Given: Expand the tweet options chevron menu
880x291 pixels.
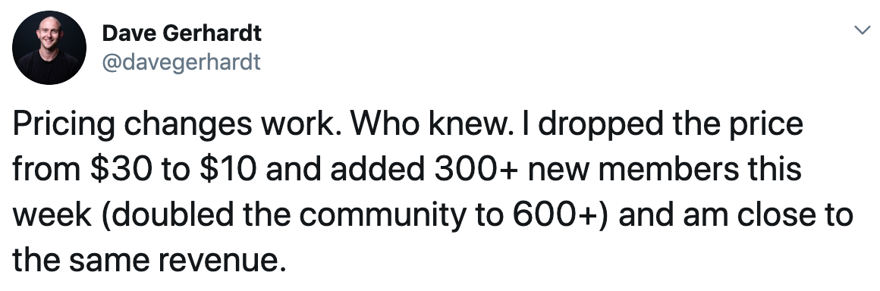Looking at the screenshot, I should [862, 30].
